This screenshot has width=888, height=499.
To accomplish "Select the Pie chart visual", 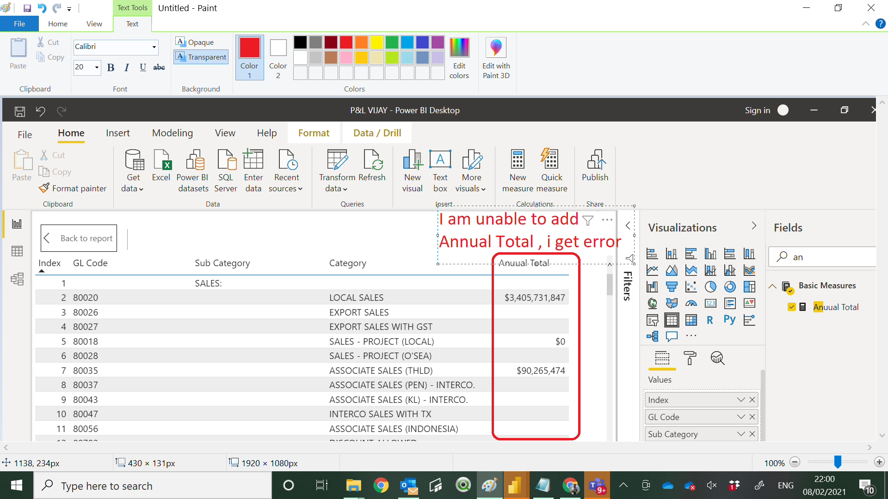I will click(x=711, y=286).
